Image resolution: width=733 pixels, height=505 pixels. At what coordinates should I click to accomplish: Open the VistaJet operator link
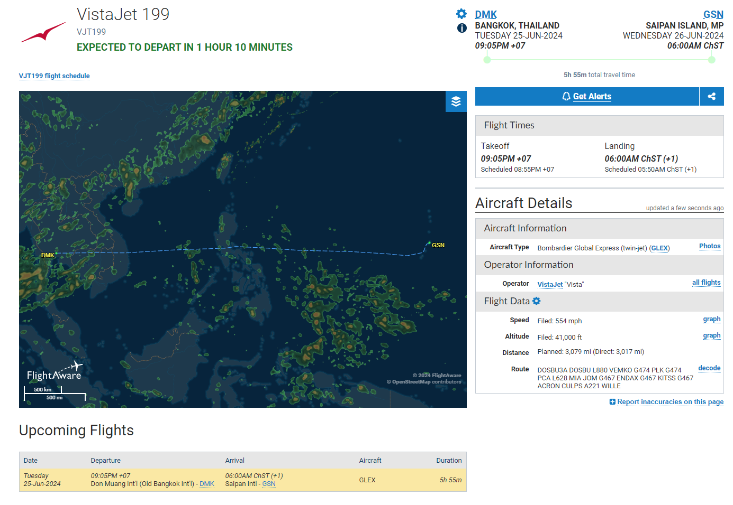(550, 284)
